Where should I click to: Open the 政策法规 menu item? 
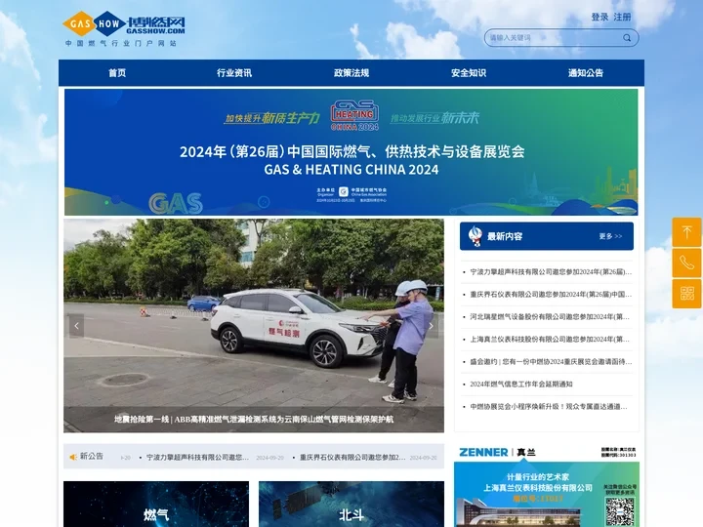[351, 72]
